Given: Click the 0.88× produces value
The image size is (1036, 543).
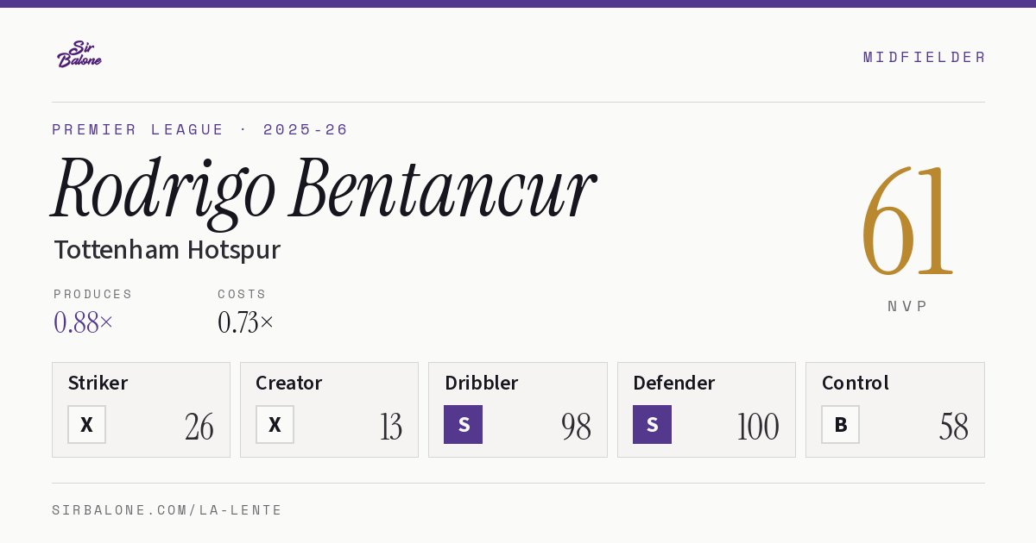Looking at the screenshot, I should (x=83, y=322).
